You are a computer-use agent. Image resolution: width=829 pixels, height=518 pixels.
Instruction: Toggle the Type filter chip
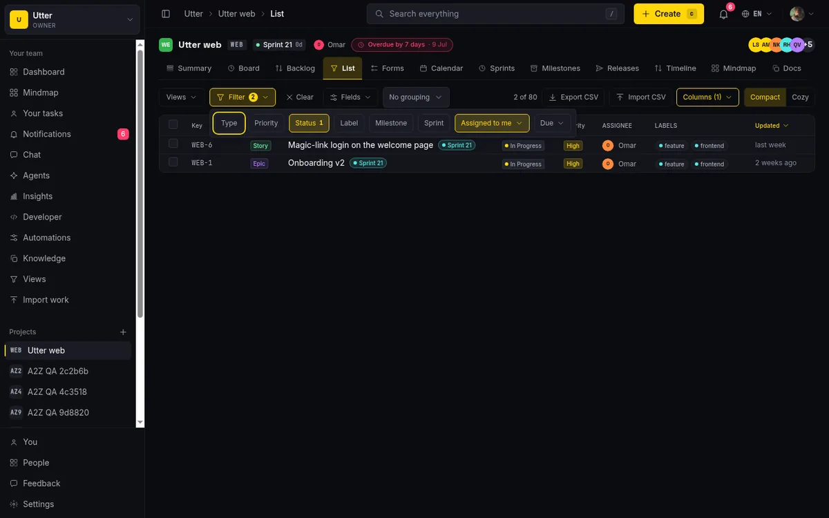pyautogui.click(x=229, y=123)
